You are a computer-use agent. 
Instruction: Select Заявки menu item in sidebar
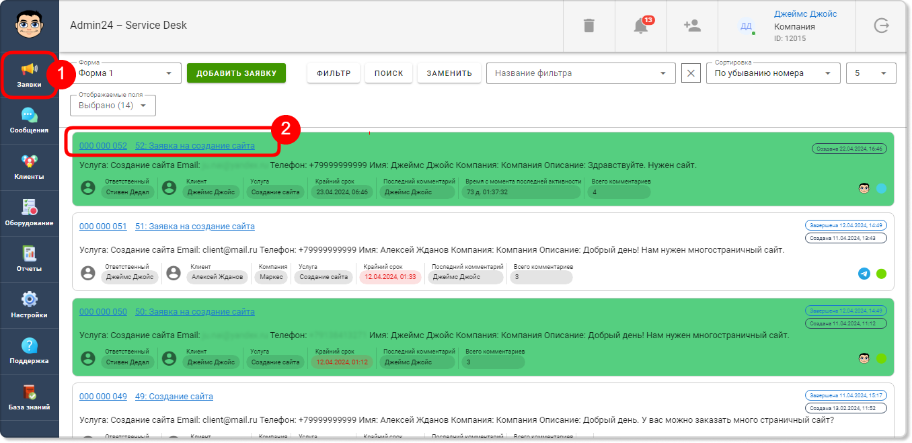coord(29,75)
